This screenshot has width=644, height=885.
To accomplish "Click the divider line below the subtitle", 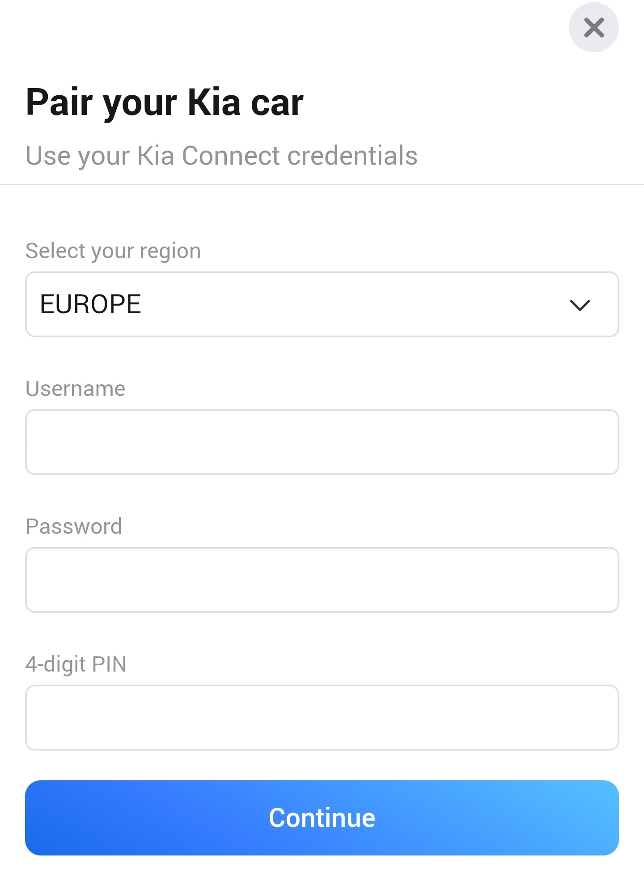I will (x=322, y=184).
